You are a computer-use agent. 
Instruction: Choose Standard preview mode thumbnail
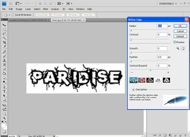click(x=133, y=80)
